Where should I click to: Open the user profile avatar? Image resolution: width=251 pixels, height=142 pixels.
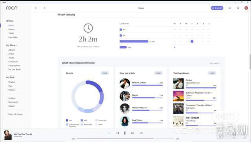pyautogui.click(x=246, y=8)
